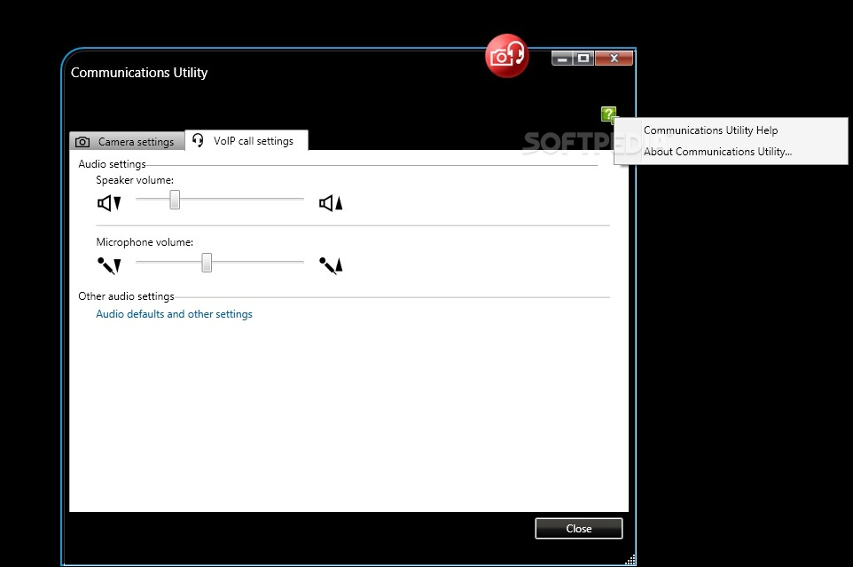This screenshot has height=567, width=853.
Task: Select the VoIP call settings tab
Action: coord(247,140)
